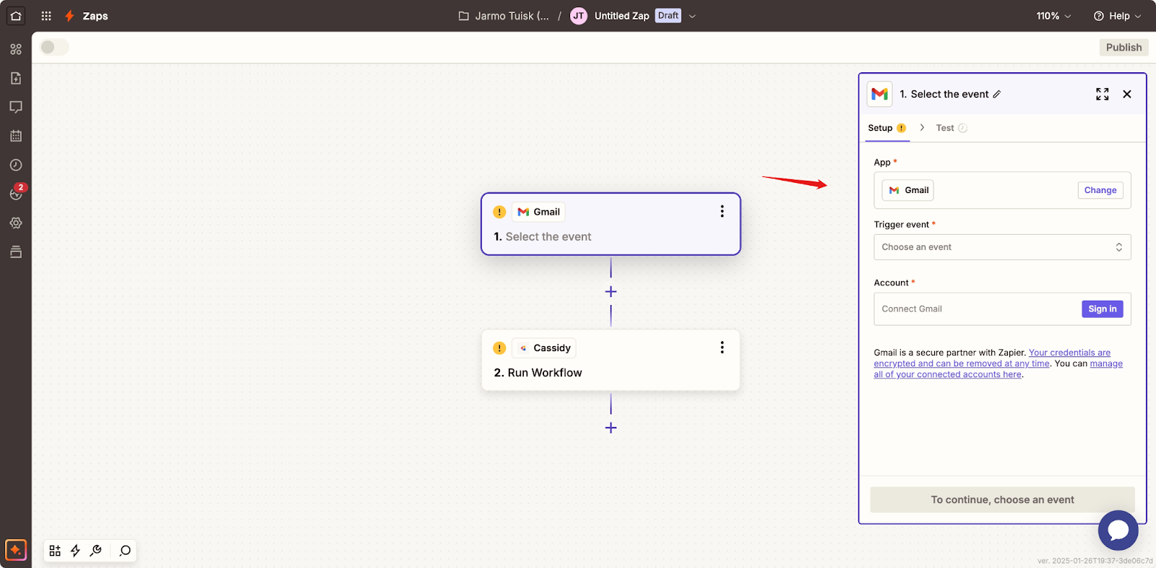Click the JT user avatar

579,16
